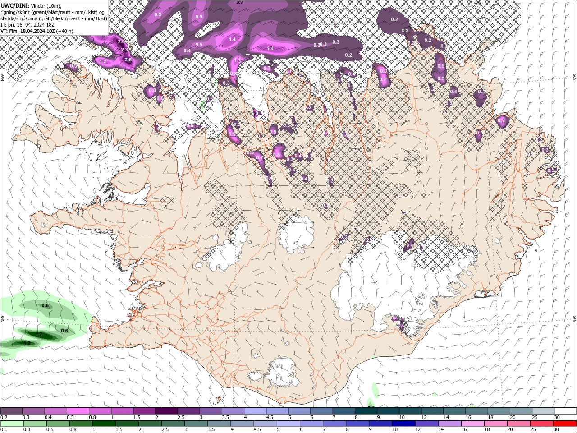Click the '2.4' snowfall value on the map
Viewport: 577px width, 433px height.
(121, 41)
